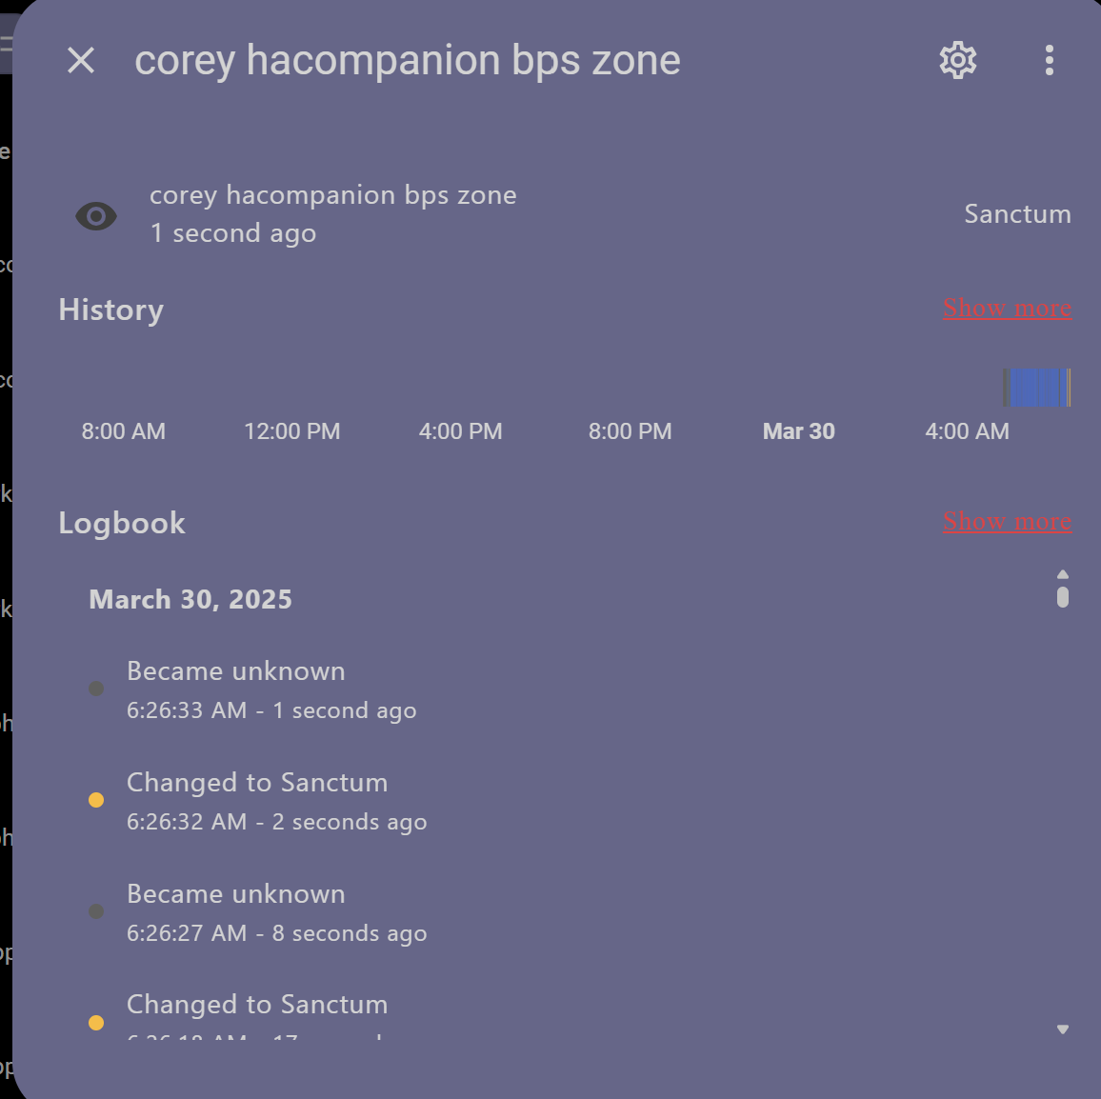Click gray dot beside 6:26:27 AM entry
The width and height of the screenshot is (1101, 1099).
(x=96, y=911)
